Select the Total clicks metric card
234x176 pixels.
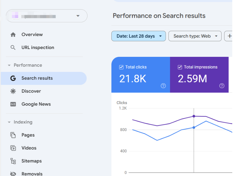tap(141, 75)
